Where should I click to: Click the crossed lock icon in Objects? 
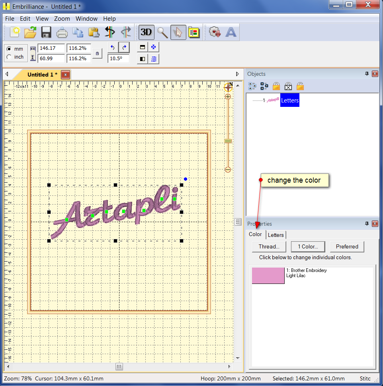(288, 86)
